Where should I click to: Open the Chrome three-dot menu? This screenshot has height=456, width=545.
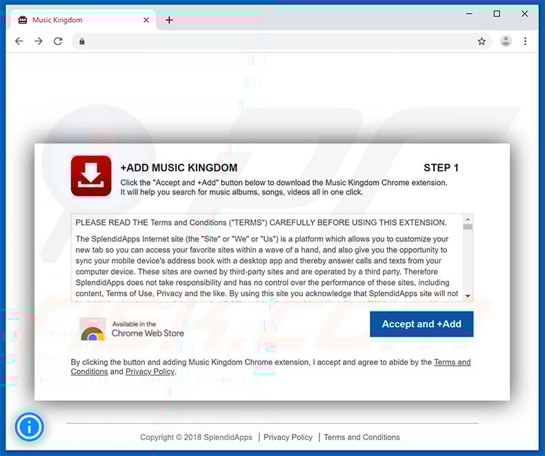[x=525, y=41]
